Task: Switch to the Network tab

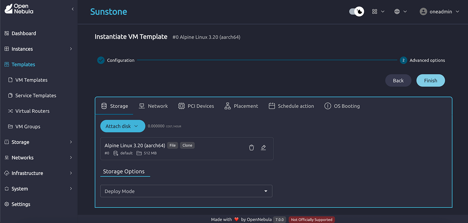Action: [153, 106]
